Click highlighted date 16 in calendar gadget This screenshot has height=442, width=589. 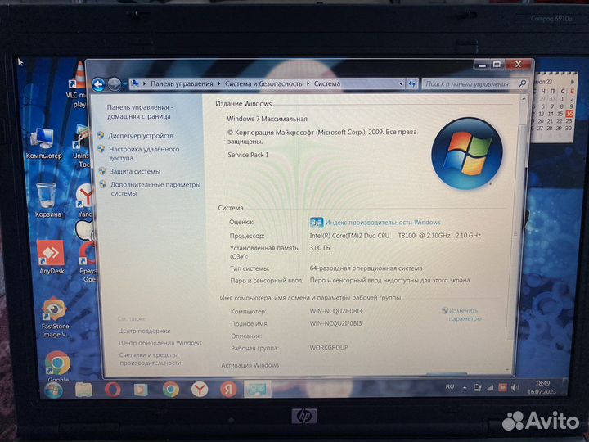(x=569, y=114)
